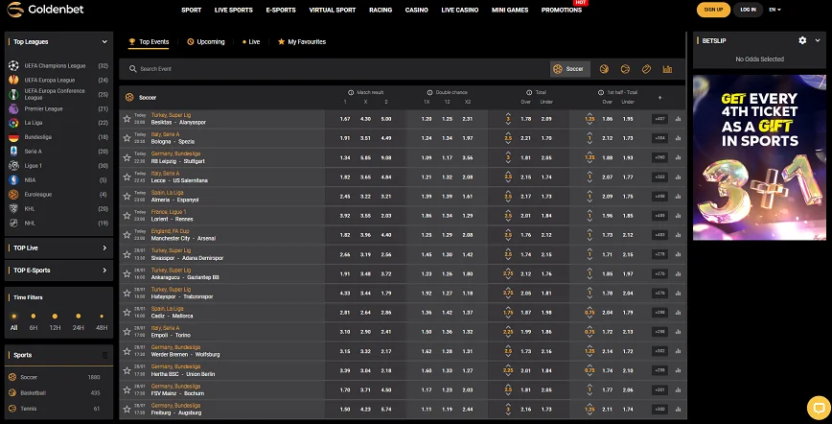Go to the CASINO section
832x424 pixels.
pos(417,11)
